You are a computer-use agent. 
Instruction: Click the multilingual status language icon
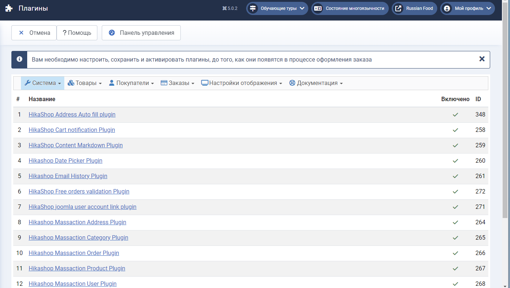[318, 8]
